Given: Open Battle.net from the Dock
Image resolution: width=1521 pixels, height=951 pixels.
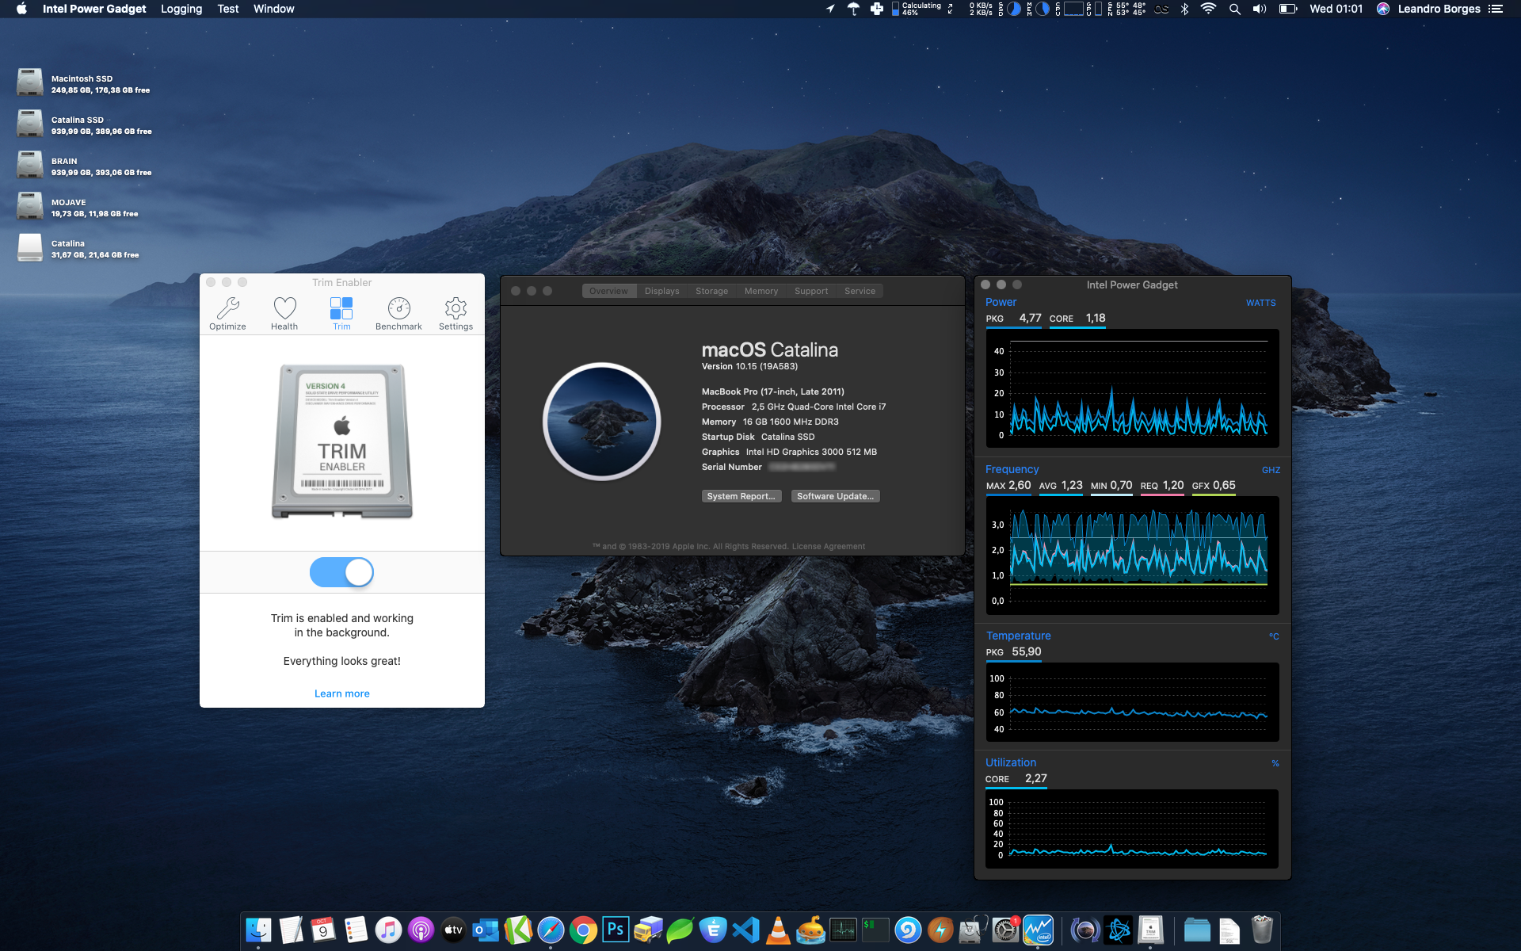Looking at the screenshot, I should [1119, 930].
